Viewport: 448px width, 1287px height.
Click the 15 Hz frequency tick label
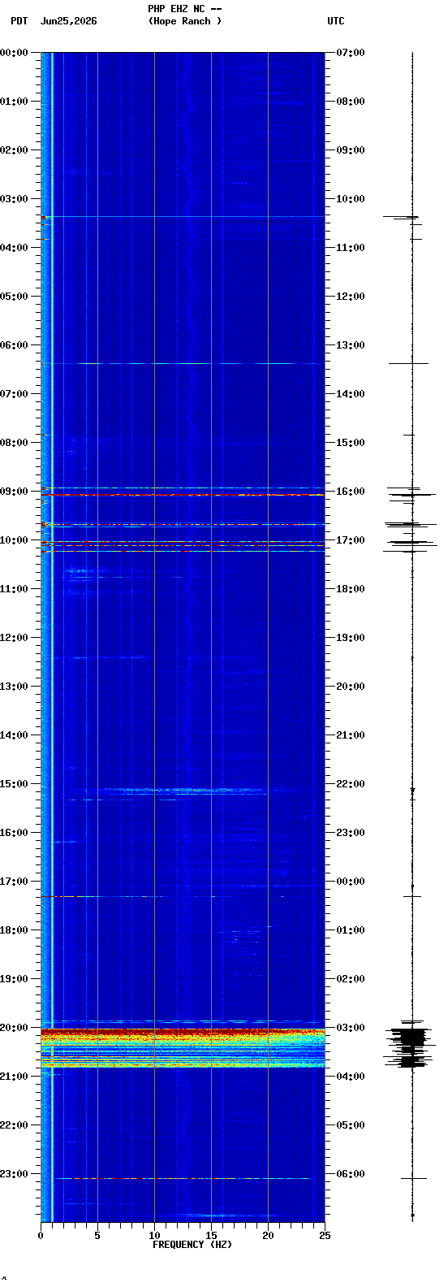211,1236
